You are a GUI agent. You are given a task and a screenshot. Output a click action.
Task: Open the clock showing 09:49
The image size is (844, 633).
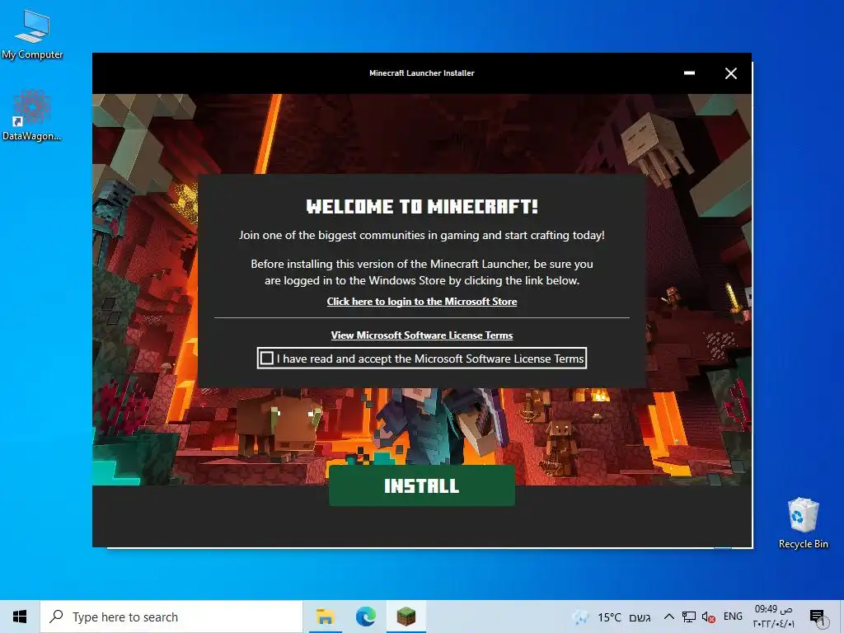[x=773, y=617]
